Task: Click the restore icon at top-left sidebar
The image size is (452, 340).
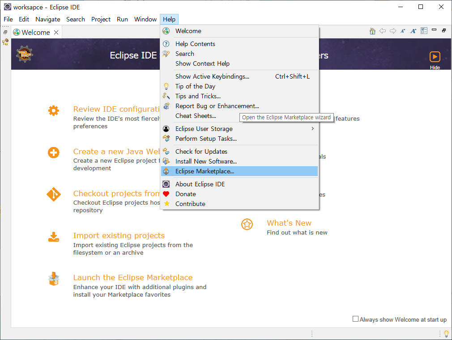Action: pyautogui.click(x=5, y=32)
